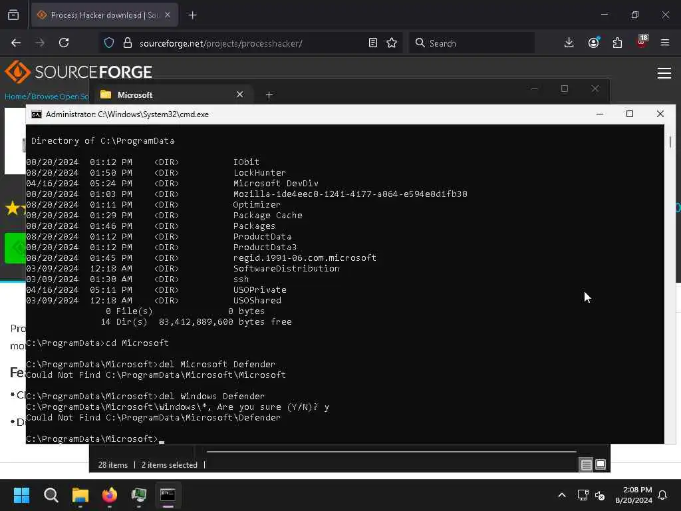Click the Firefox back arrow button
The height and width of the screenshot is (511, 681).
pos(16,43)
